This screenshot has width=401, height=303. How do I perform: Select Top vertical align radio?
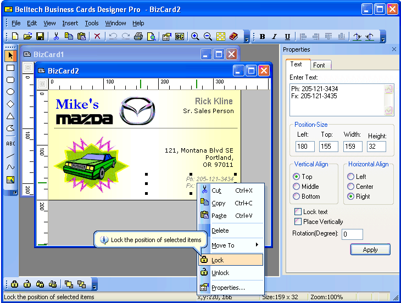pos(296,177)
